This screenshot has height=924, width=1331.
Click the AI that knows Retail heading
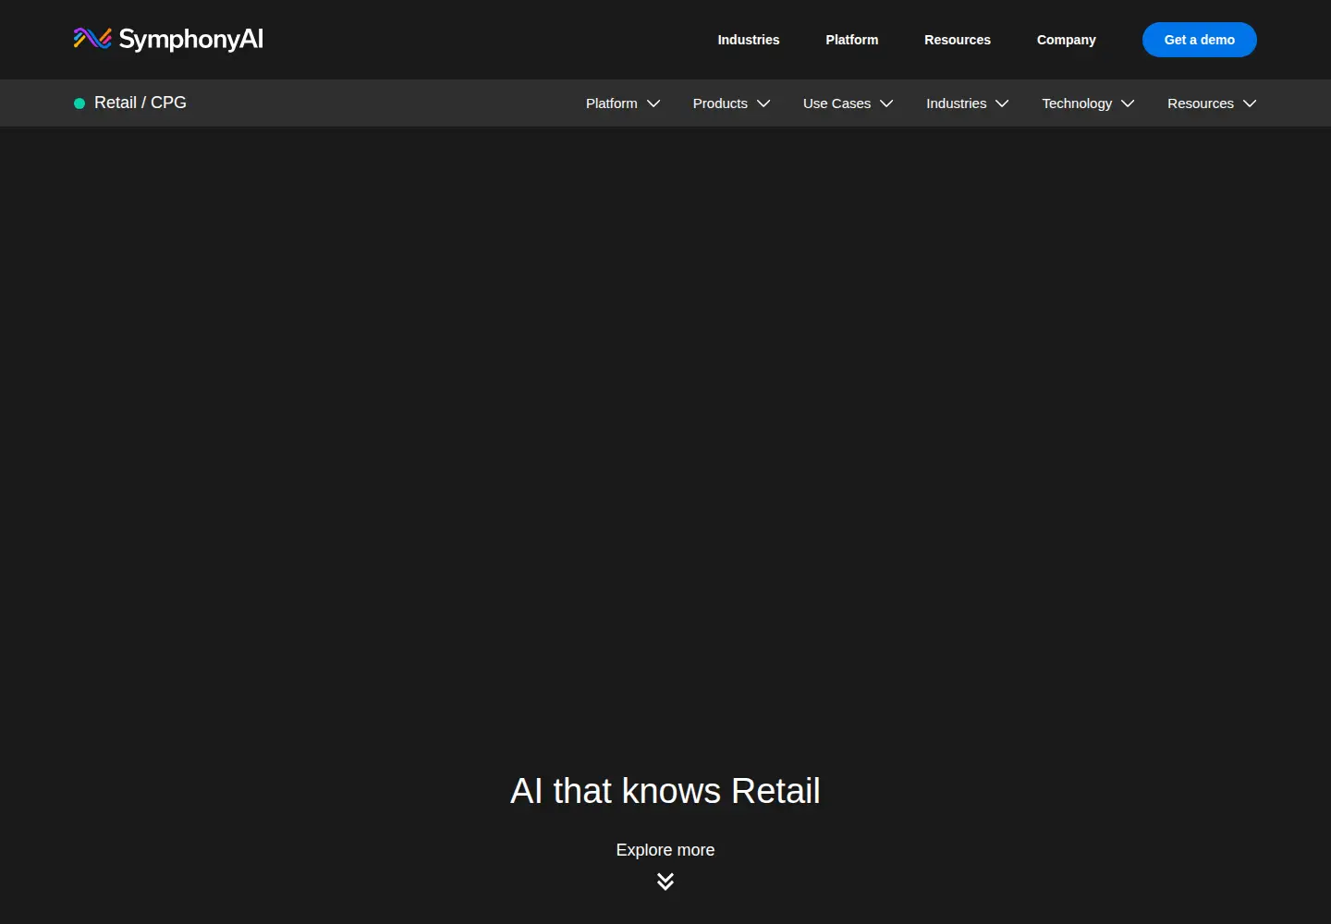click(x=665, y=791)
